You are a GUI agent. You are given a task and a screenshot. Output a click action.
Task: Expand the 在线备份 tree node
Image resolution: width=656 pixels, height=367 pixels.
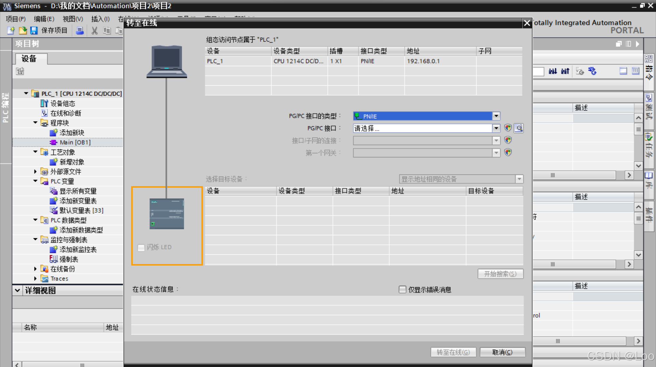tap(35, 269)
